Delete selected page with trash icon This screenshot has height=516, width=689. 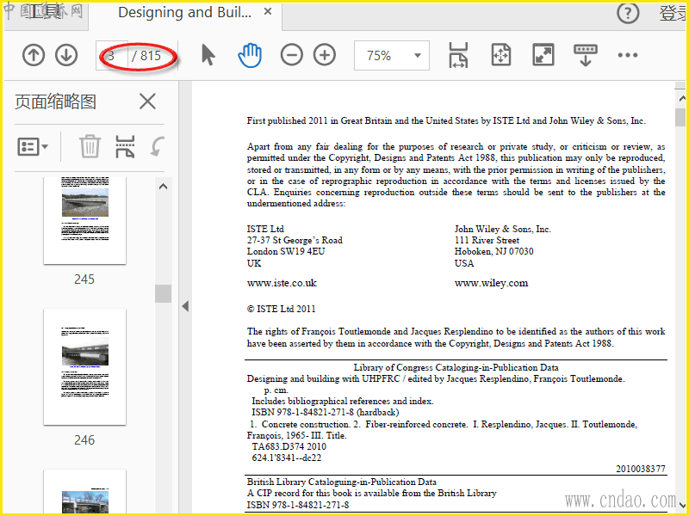[x=90, y=146]
